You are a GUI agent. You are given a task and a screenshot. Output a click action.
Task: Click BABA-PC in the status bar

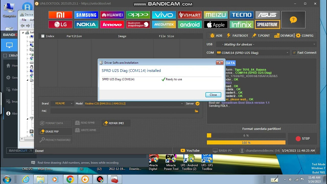click(x=222, y=151)
